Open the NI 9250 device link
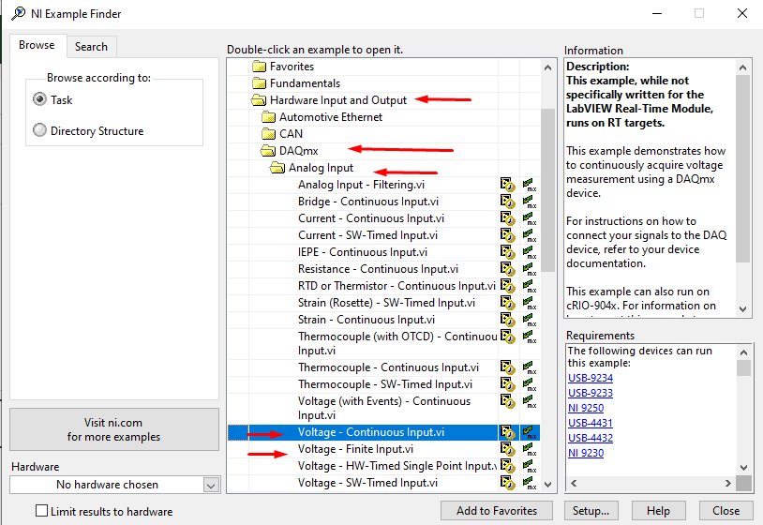Image resolution: width=763 pixels, height=525 pixels. click(x=586, y=408)
